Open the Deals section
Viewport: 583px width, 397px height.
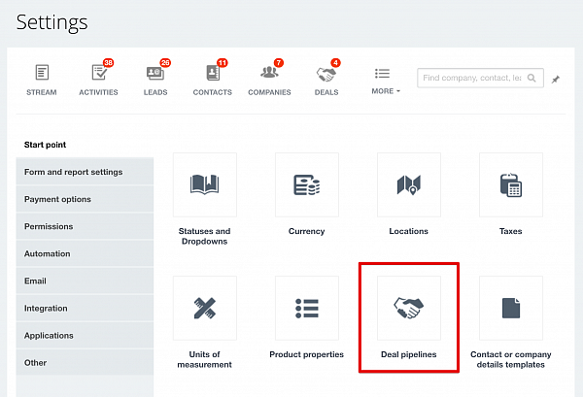click(326, 80)
